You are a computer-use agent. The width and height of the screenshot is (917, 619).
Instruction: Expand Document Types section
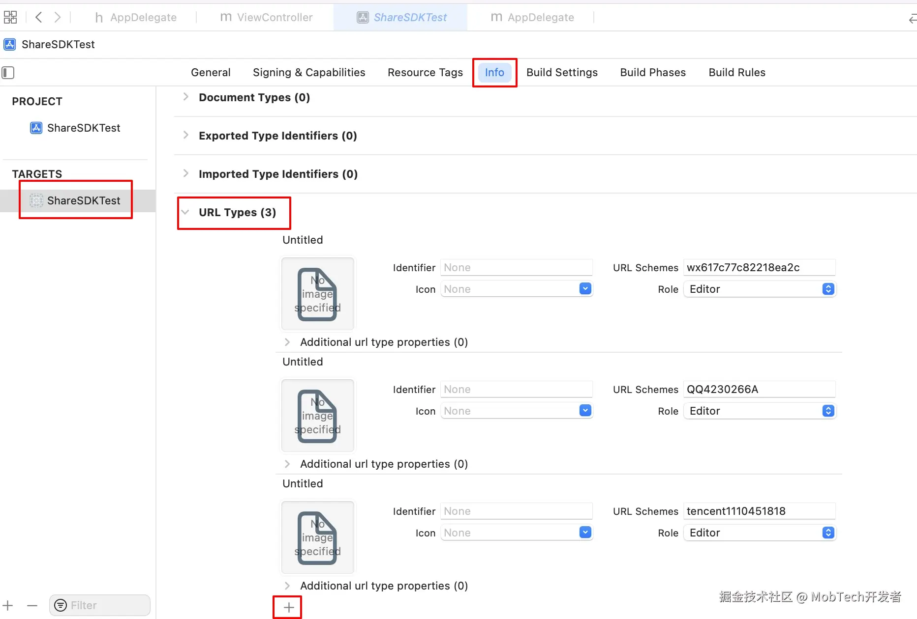[186, 97]
